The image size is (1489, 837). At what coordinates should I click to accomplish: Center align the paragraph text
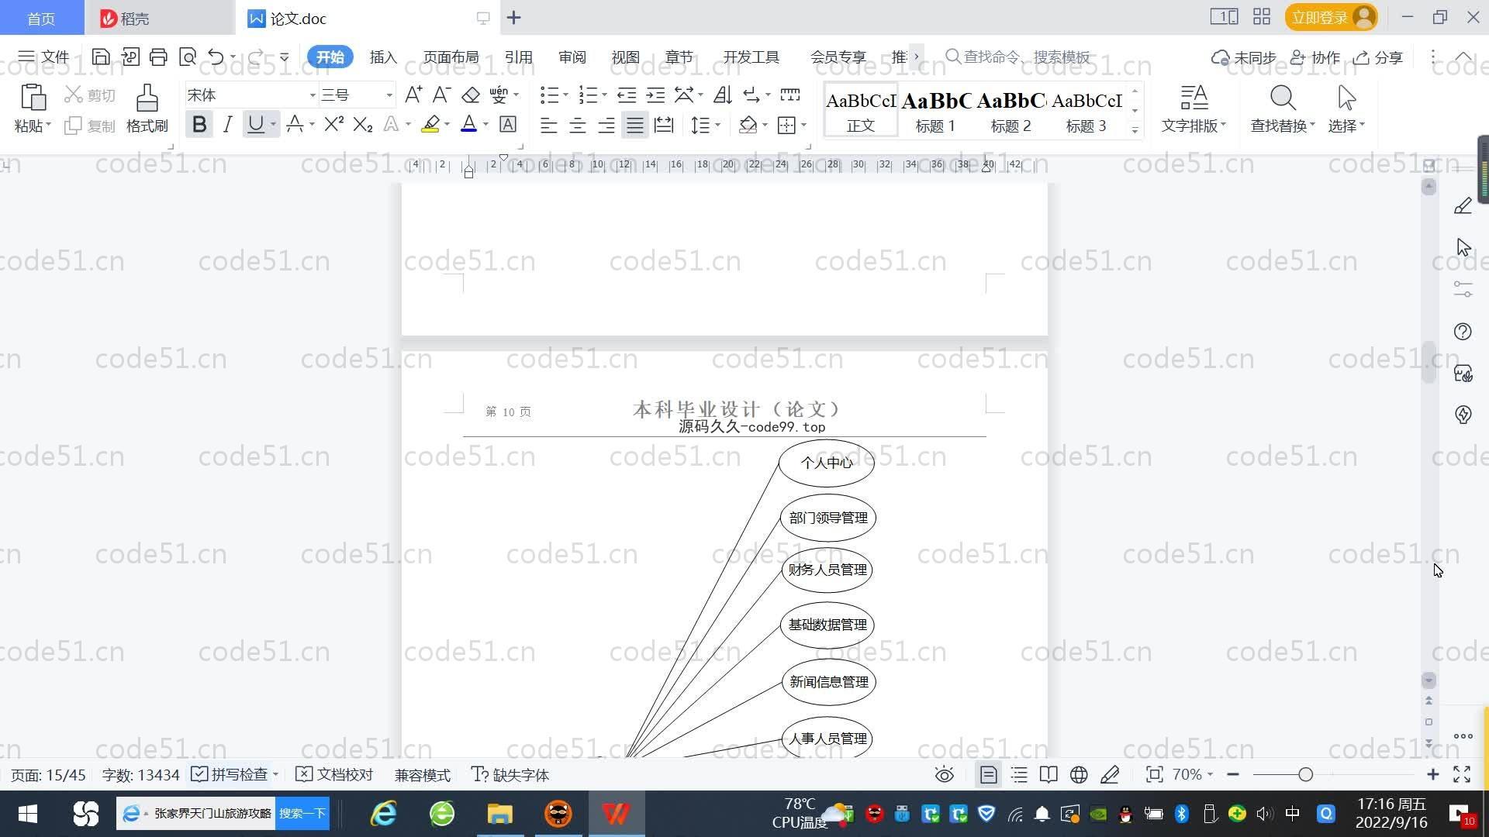577,126
